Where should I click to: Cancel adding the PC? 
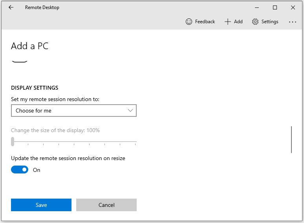coord(106,205)
